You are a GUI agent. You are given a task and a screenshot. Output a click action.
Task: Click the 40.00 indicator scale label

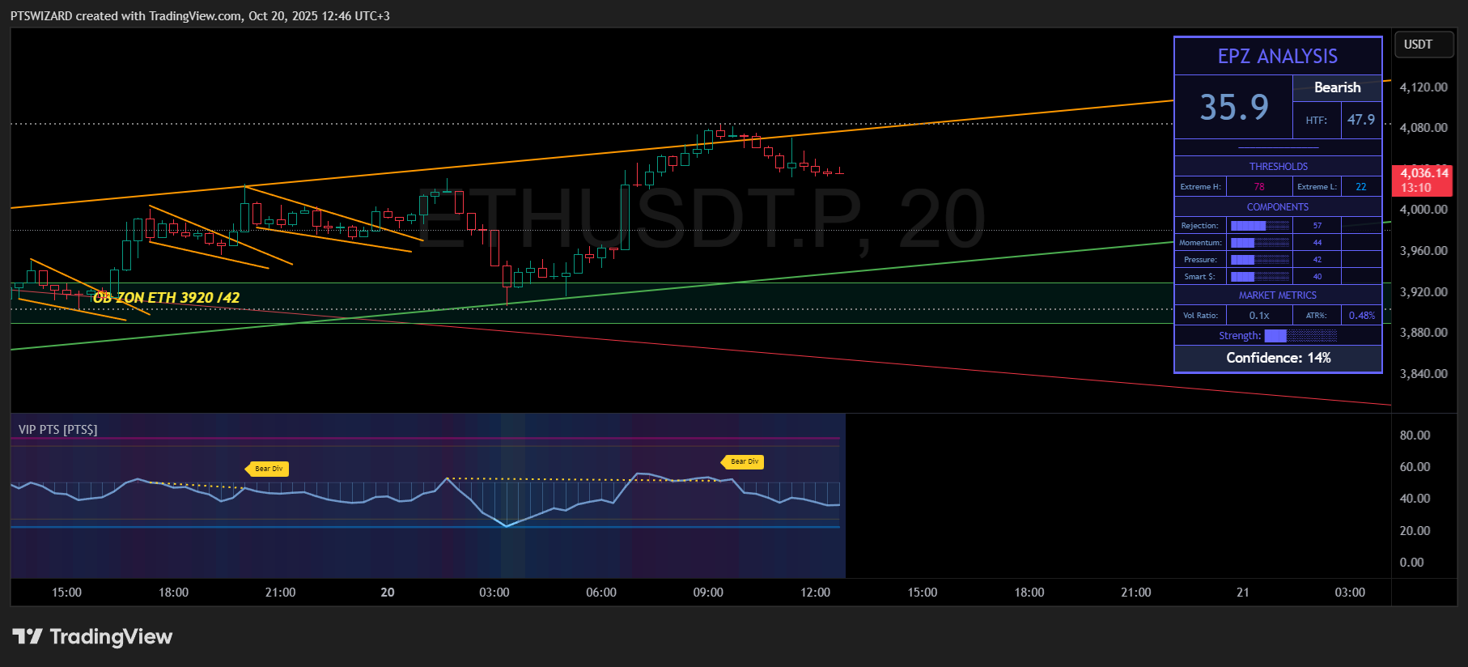(x=1415, y=499)
